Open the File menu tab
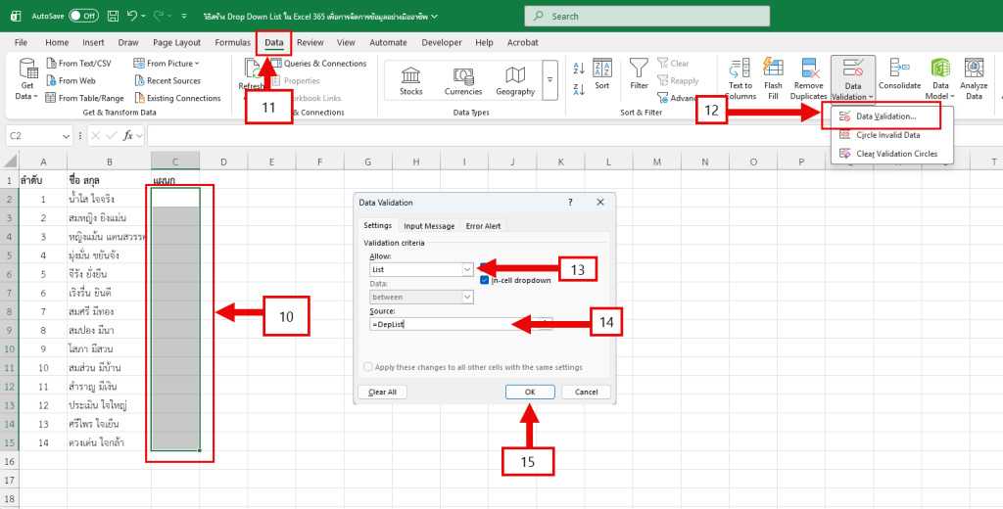 pos(22,42)
